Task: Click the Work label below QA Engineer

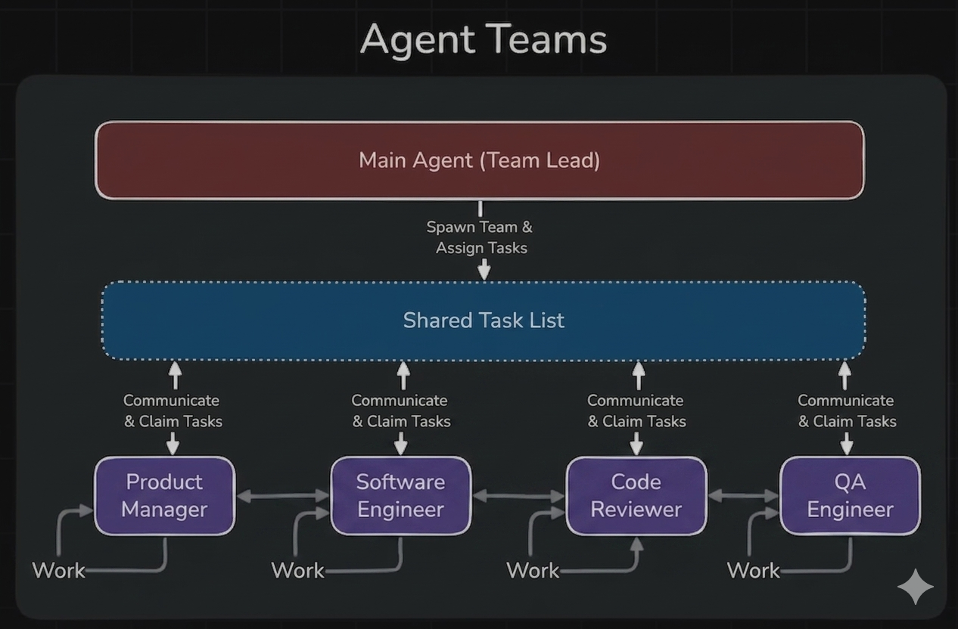Action: 753,570
